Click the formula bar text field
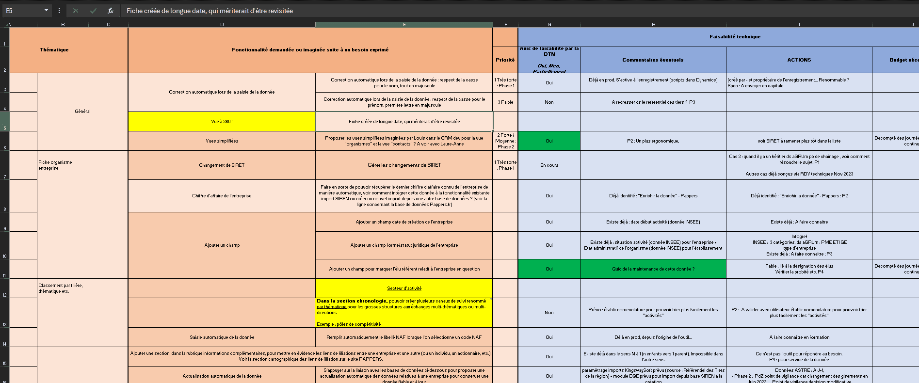919x383 pixels. 520,11
